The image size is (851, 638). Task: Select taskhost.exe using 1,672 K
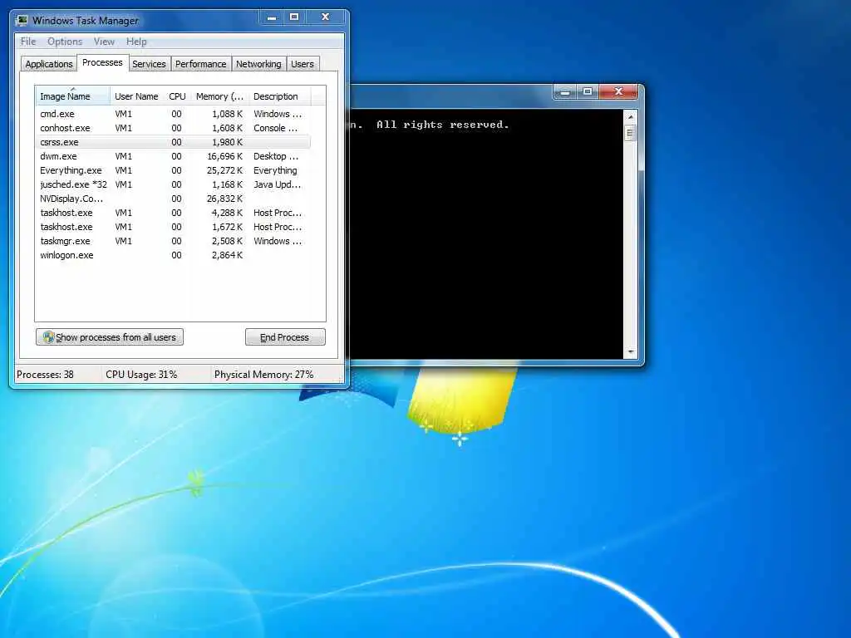coord(173,227)
